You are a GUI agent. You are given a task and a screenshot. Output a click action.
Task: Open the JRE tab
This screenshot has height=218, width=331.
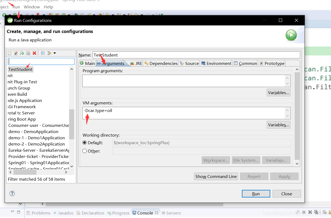[x=136, y=63]
